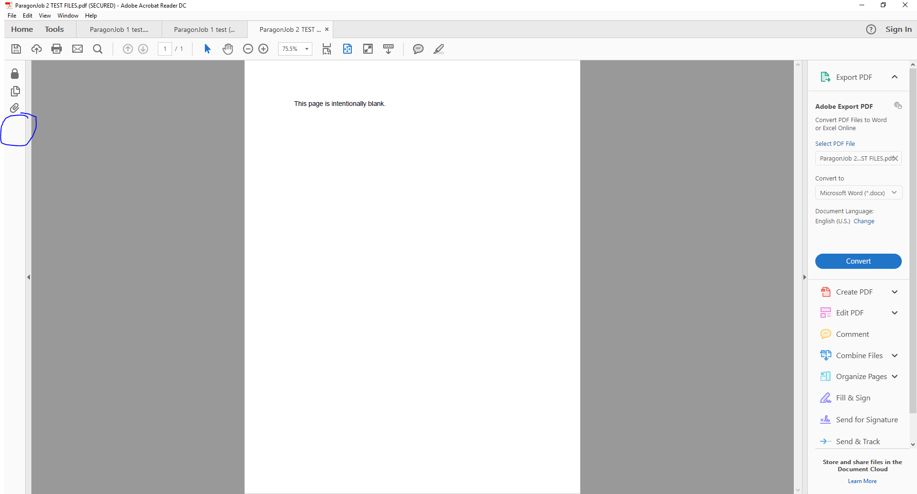Open attachments paperclip panel
917x494 pixels.
[15, 108]
